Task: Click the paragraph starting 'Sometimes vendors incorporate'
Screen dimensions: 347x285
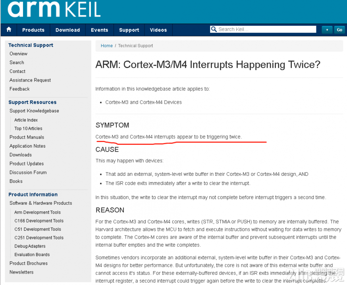Action: coord(218,269)
